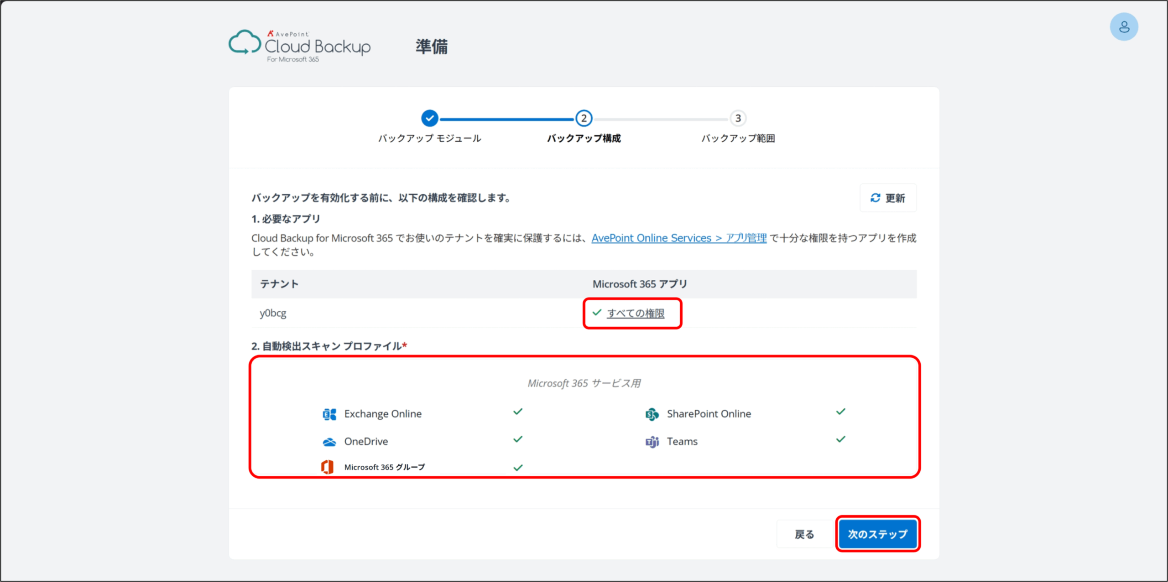Click the Cloud Backup logo
The image size is (1168, 582).
click(x=300, y=46)
